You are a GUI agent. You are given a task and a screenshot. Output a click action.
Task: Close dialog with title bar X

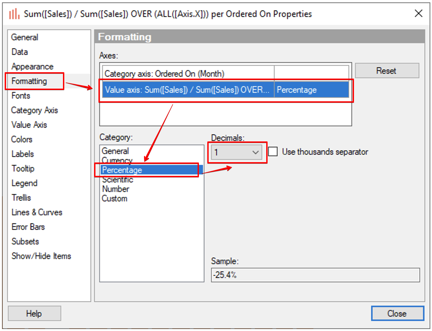(x=418, y=13)
